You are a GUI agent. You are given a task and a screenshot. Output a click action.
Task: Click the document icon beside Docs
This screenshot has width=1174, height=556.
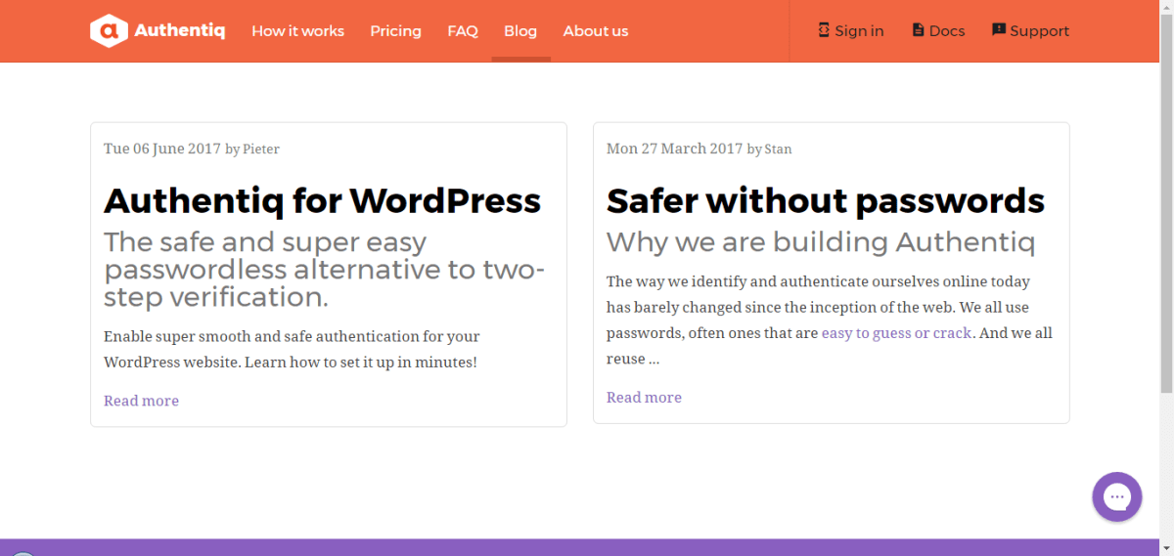click(918, 30)
